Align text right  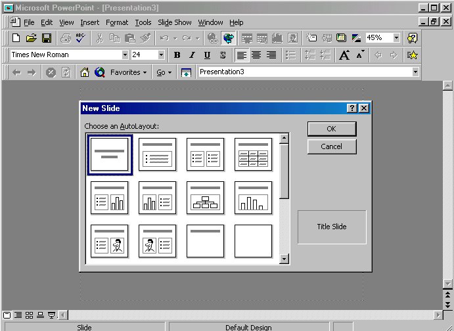(x=271, y=55)
